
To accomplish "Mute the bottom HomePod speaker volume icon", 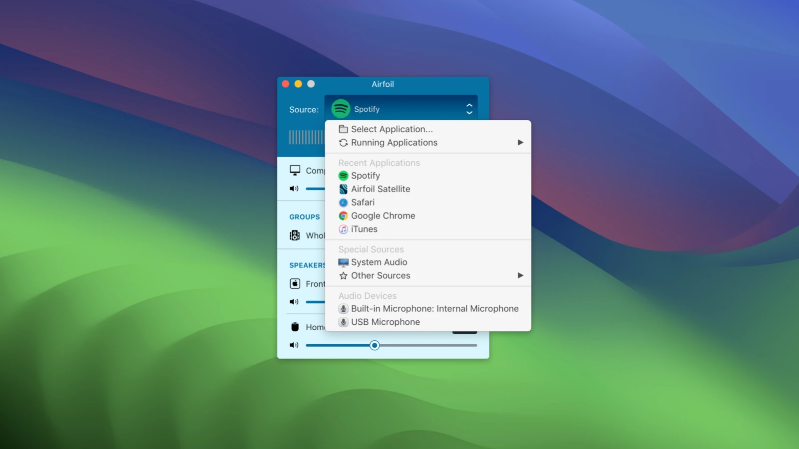I will tap(294, 345).
